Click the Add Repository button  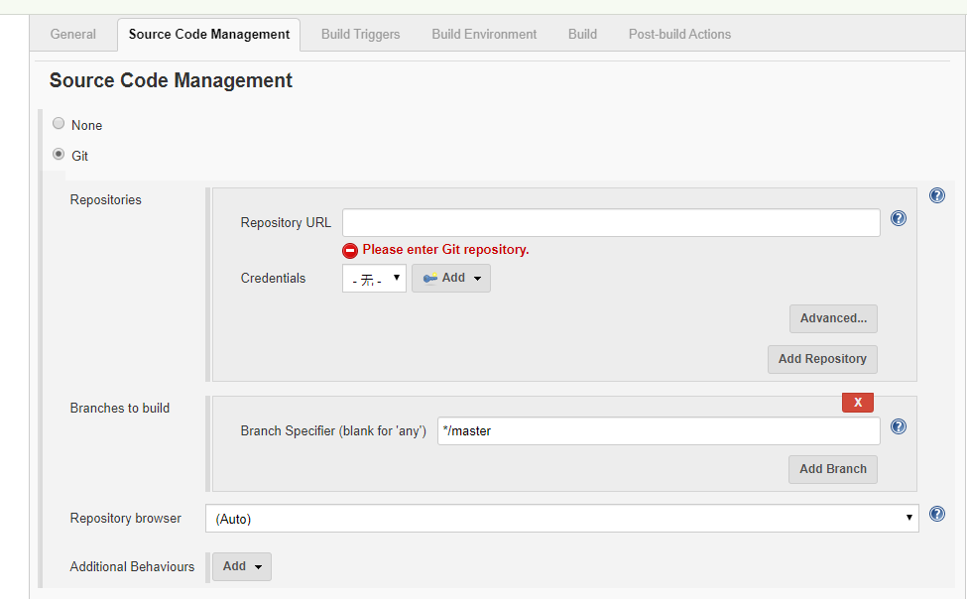point(822,359)
